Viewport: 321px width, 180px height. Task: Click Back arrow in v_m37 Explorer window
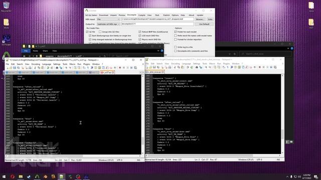[x=25, y=56]
